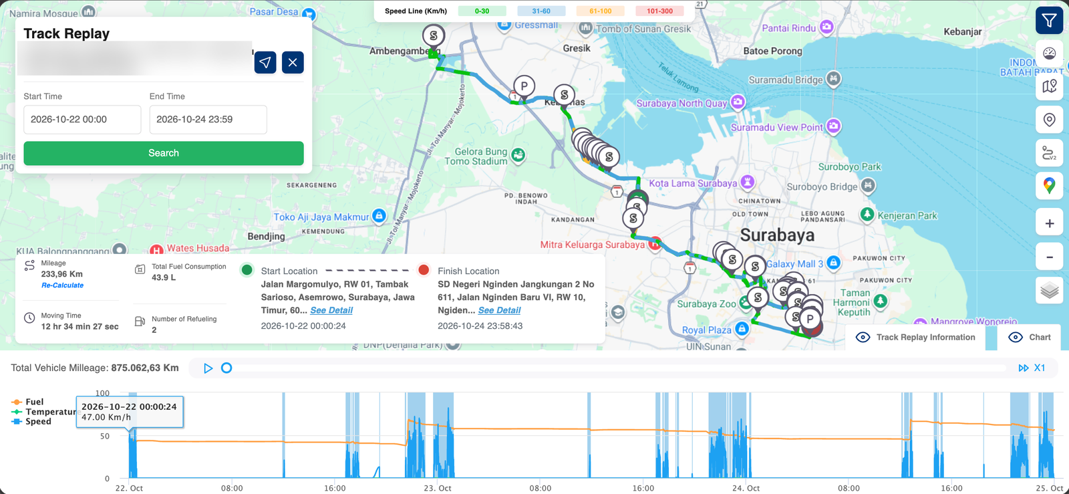1069x494 pixels.
Task: Click the 61-100 speed legend swatch
Action: pos(601,11)
